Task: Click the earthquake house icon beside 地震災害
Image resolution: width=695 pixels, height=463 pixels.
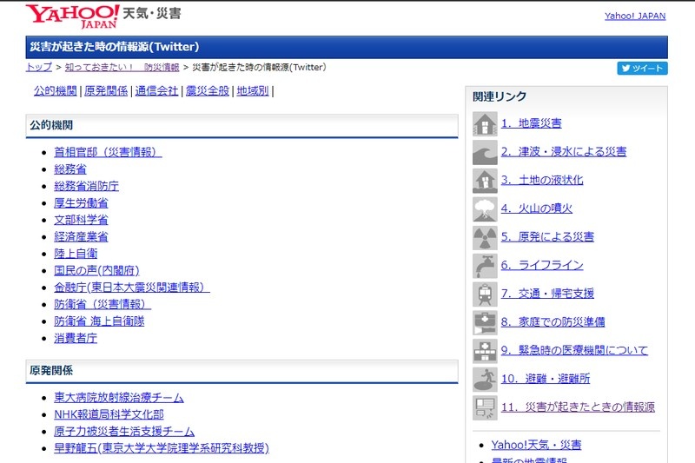Action: pyautogui.click(x=485, y=123)
